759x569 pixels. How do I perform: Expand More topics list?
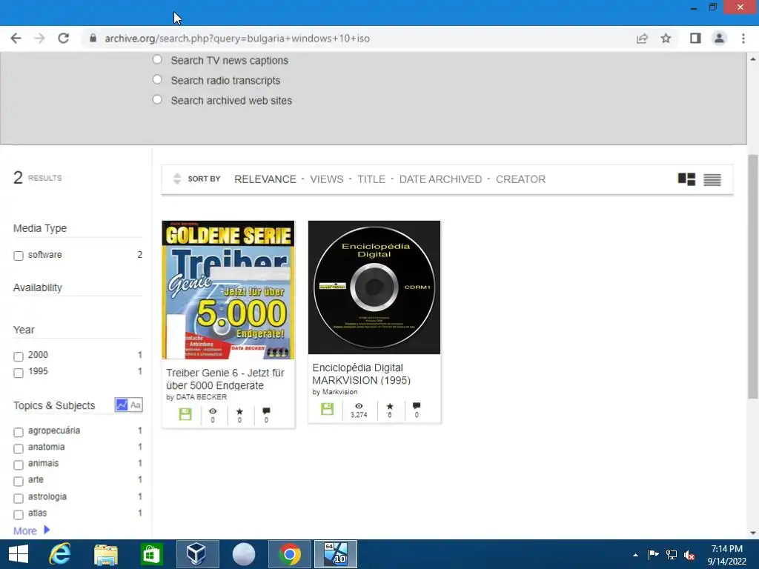tap(31, 530)
